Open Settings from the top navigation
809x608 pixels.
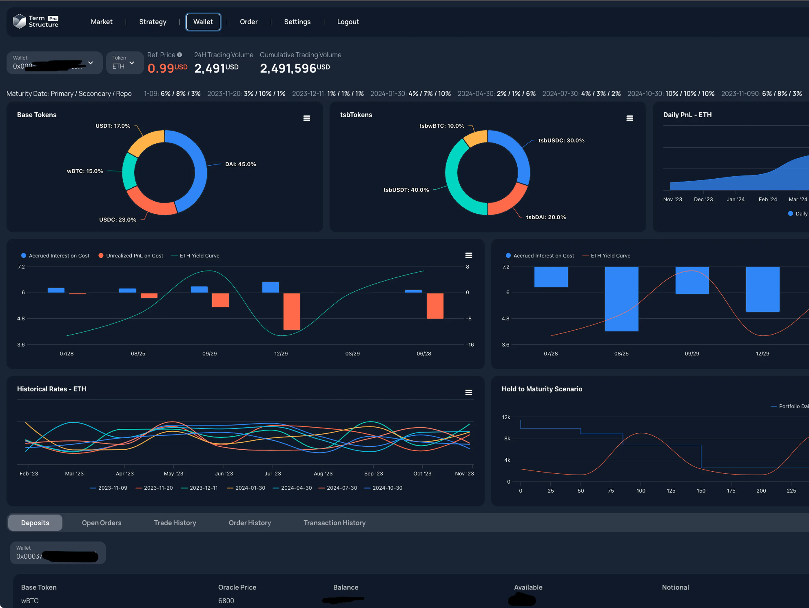(297, 22)
